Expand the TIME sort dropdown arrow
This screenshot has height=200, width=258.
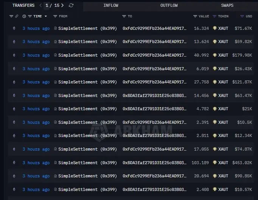46,16
